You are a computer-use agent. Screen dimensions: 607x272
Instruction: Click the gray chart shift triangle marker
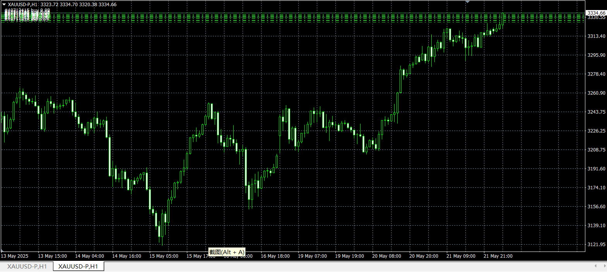click(468, 2)
